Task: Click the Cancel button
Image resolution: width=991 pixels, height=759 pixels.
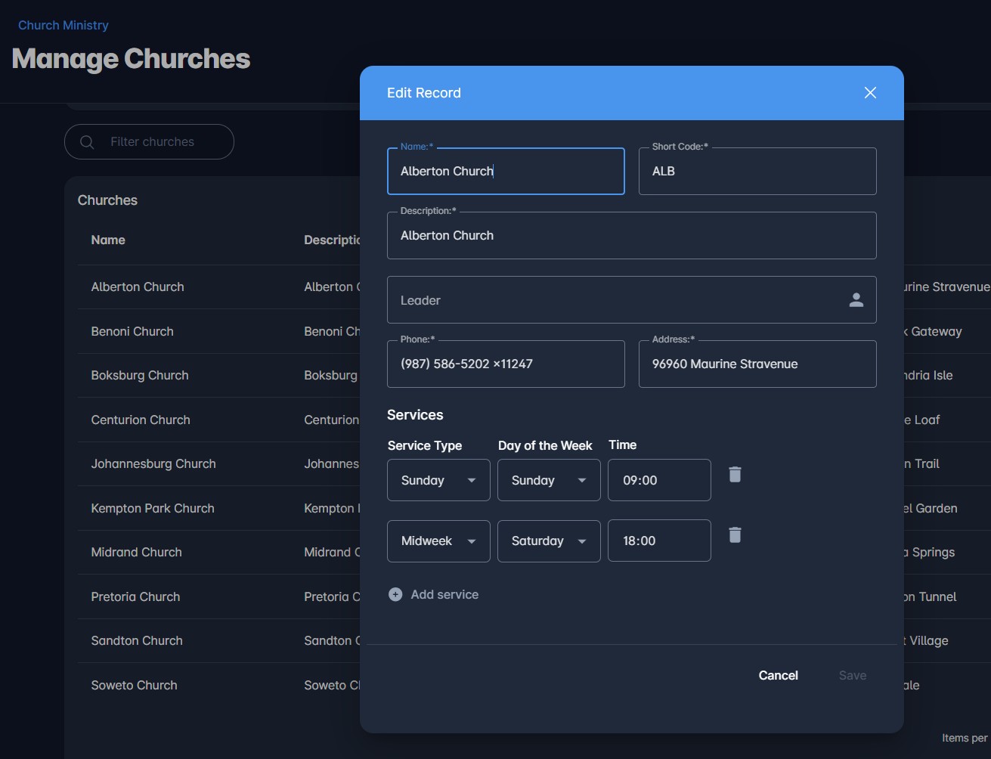Action: pyautogui.click(x=778, y=675)
